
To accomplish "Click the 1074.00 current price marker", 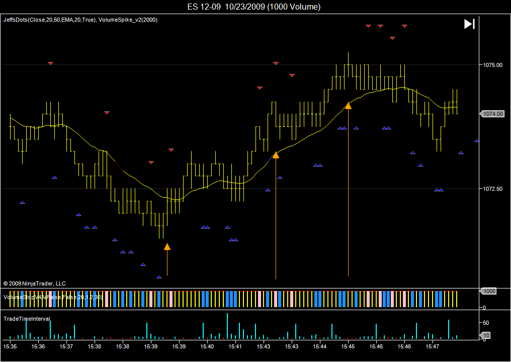I will pos(492,114).
